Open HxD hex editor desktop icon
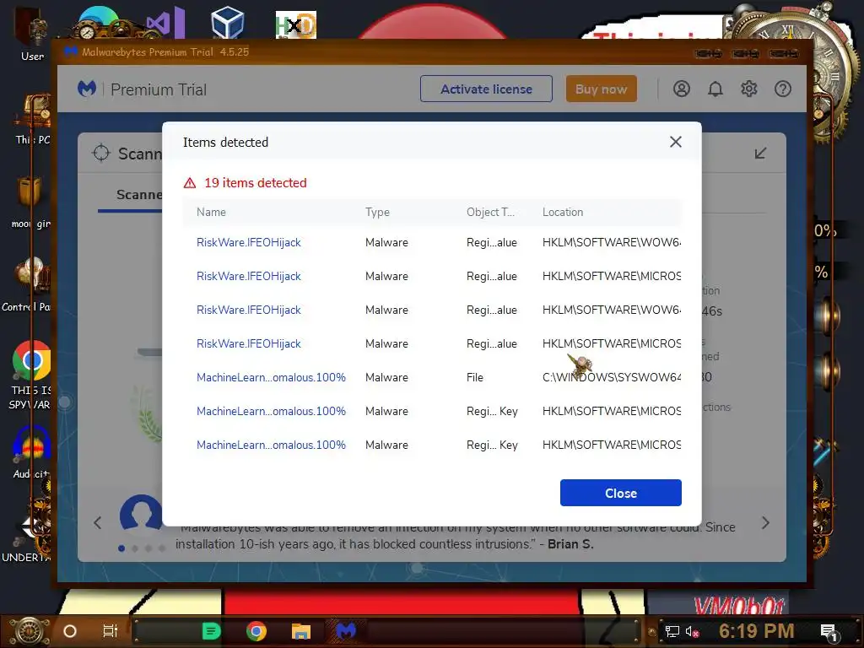 click(x=296, y=24)
